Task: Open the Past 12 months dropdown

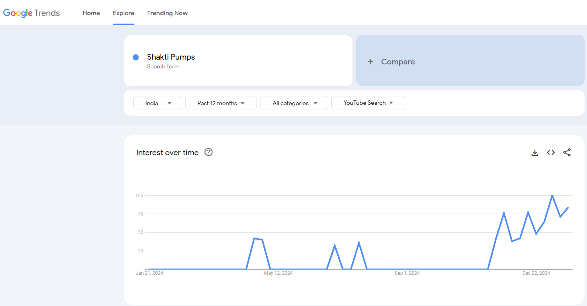Action: click(x=221, y=103)
